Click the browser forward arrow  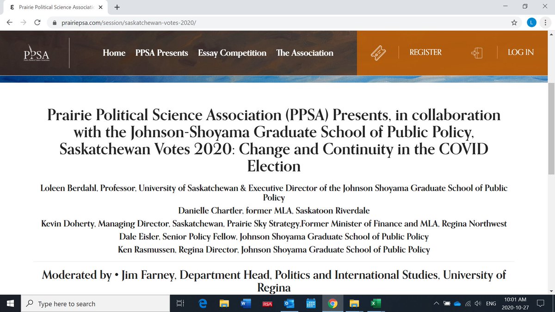pyautogui.click(x=24, y=22)
